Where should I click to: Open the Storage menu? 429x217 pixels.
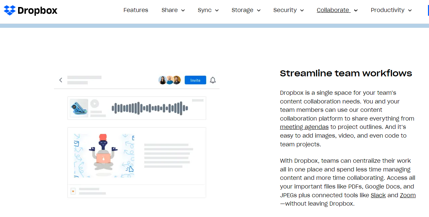click(x=242, y=10)
